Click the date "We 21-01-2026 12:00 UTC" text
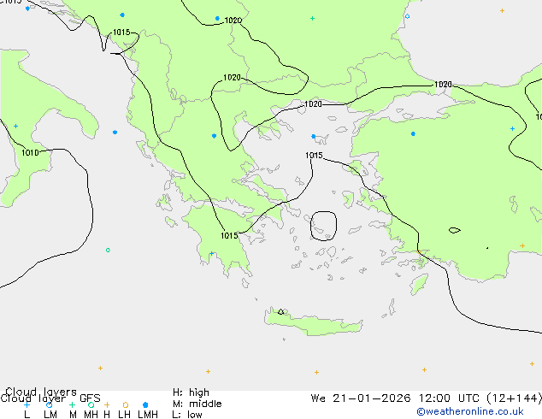 click(x=395, y=398)
